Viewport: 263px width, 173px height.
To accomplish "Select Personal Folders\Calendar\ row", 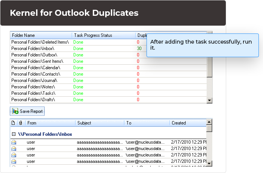I will click(108, 68).
